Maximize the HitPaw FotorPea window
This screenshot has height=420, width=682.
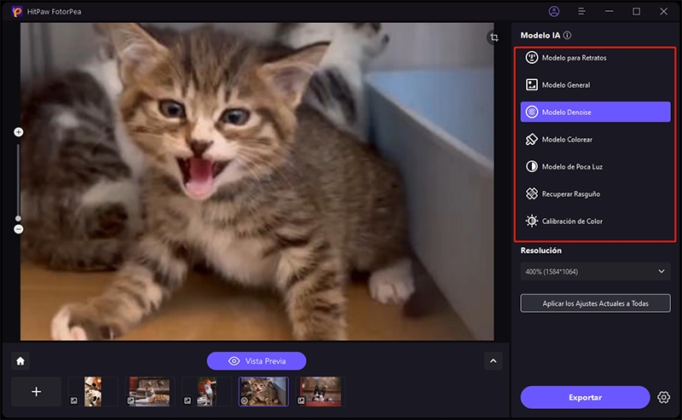[x=636, y=11]
